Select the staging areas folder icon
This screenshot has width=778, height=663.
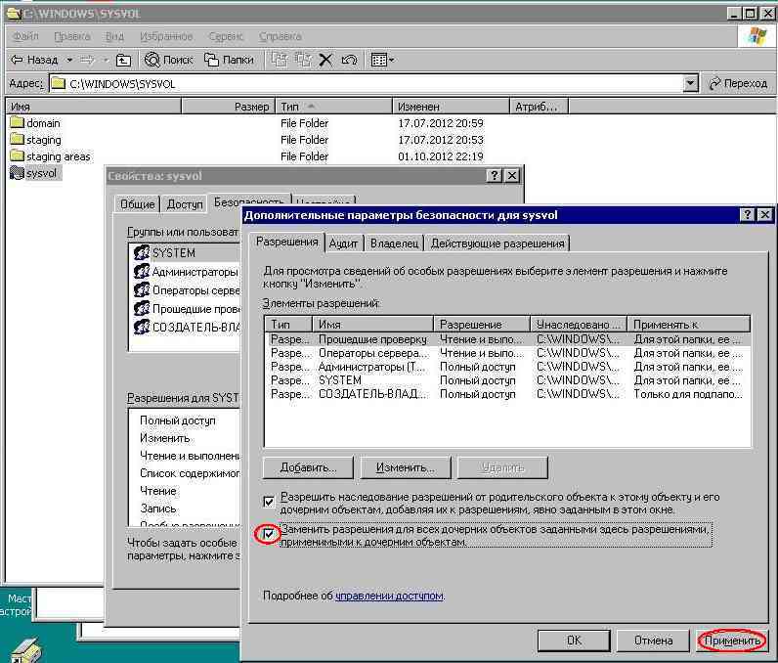click(17, 156)
